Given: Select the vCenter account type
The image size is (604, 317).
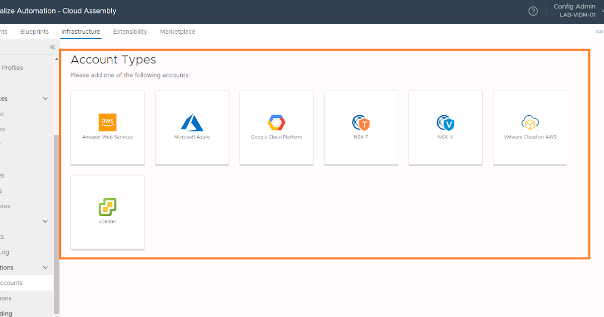Looking at the screenshot, I should [x=107, y=212].
